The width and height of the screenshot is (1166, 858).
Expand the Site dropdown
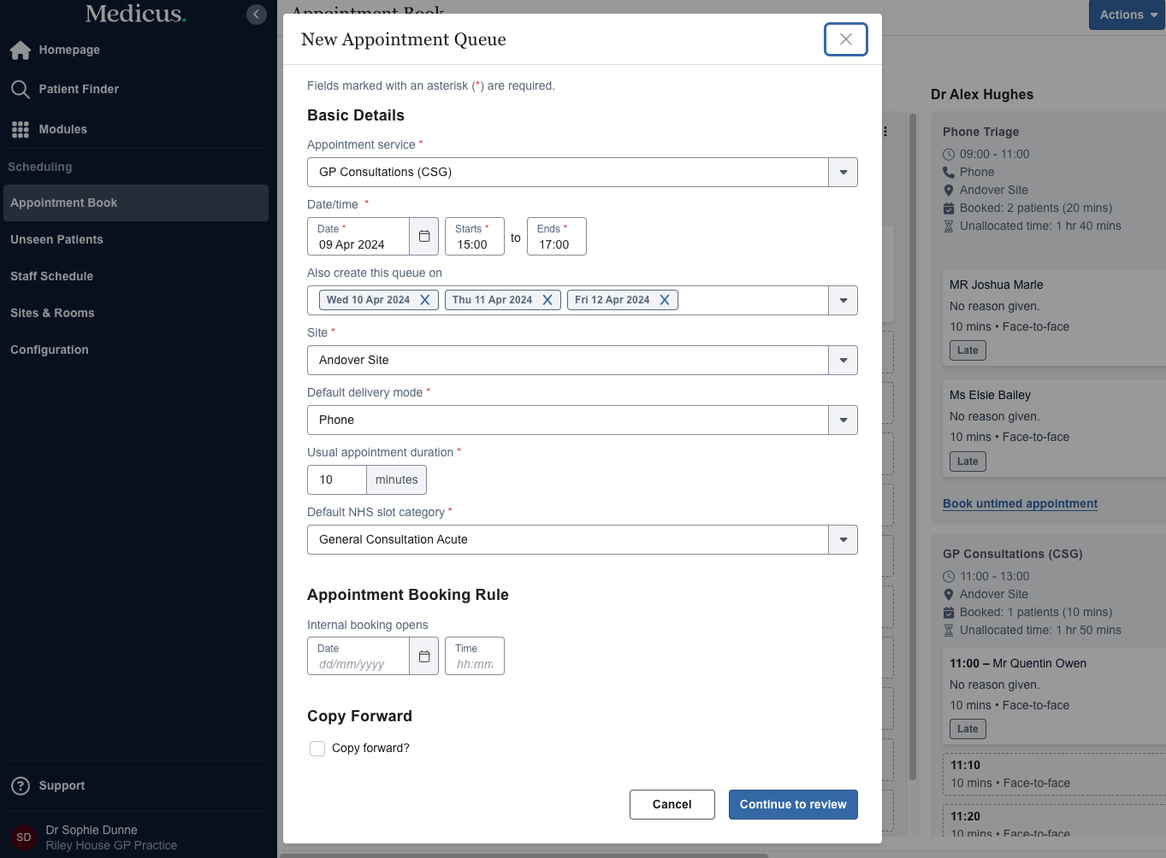[x=843, y=361]
